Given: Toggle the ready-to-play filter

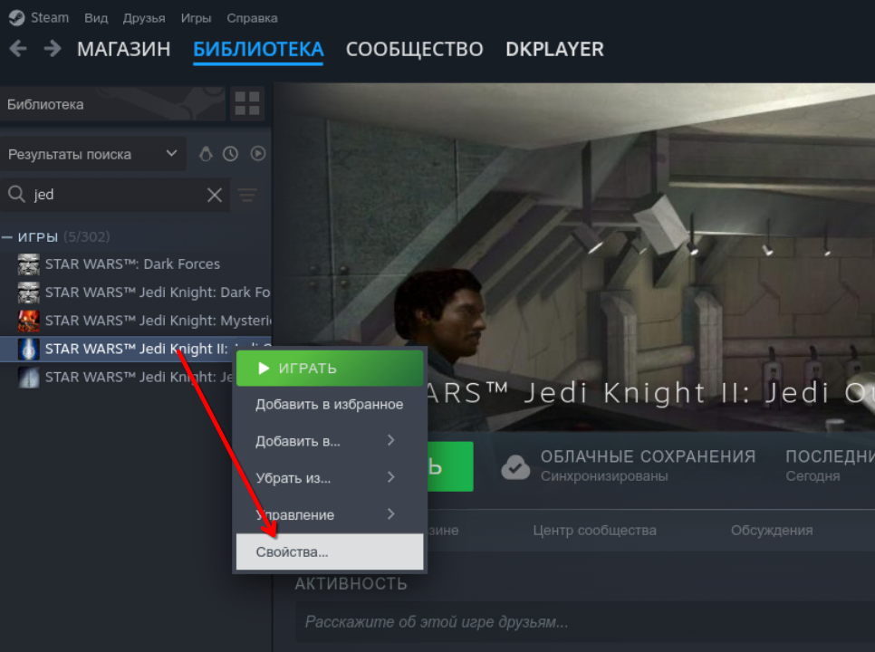Looking at the screenshot, I should [258, 154].
